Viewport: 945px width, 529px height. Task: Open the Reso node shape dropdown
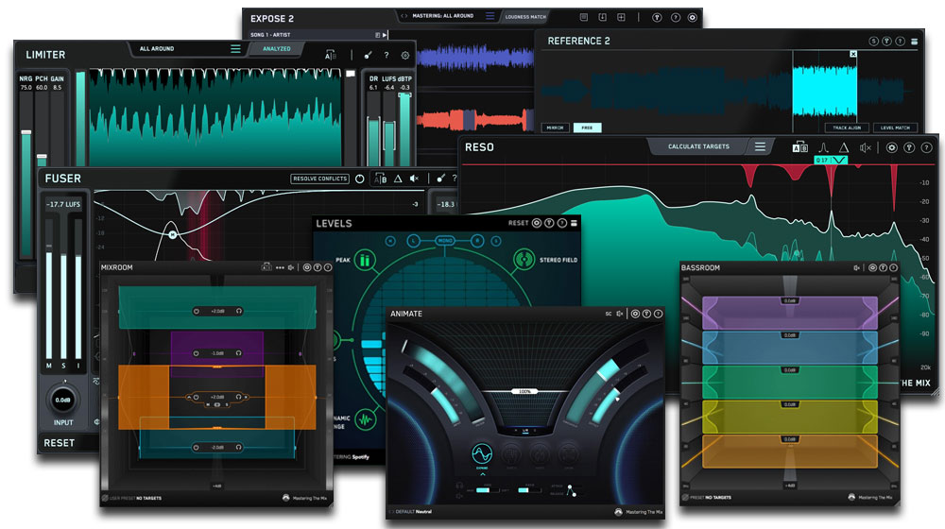[839, 160]
